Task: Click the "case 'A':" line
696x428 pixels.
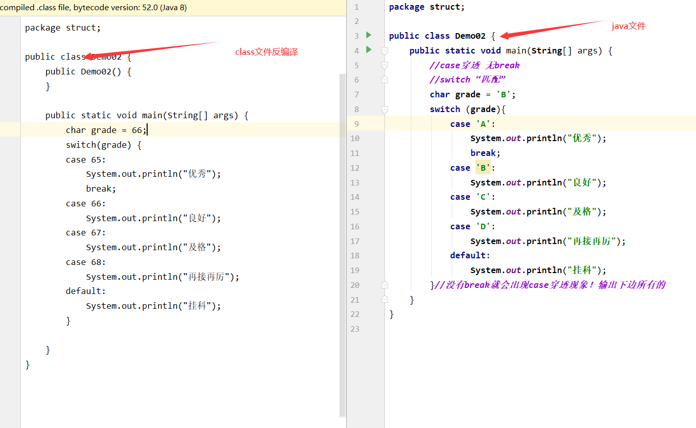Action: pyautogui.click(x=472, y=124)
